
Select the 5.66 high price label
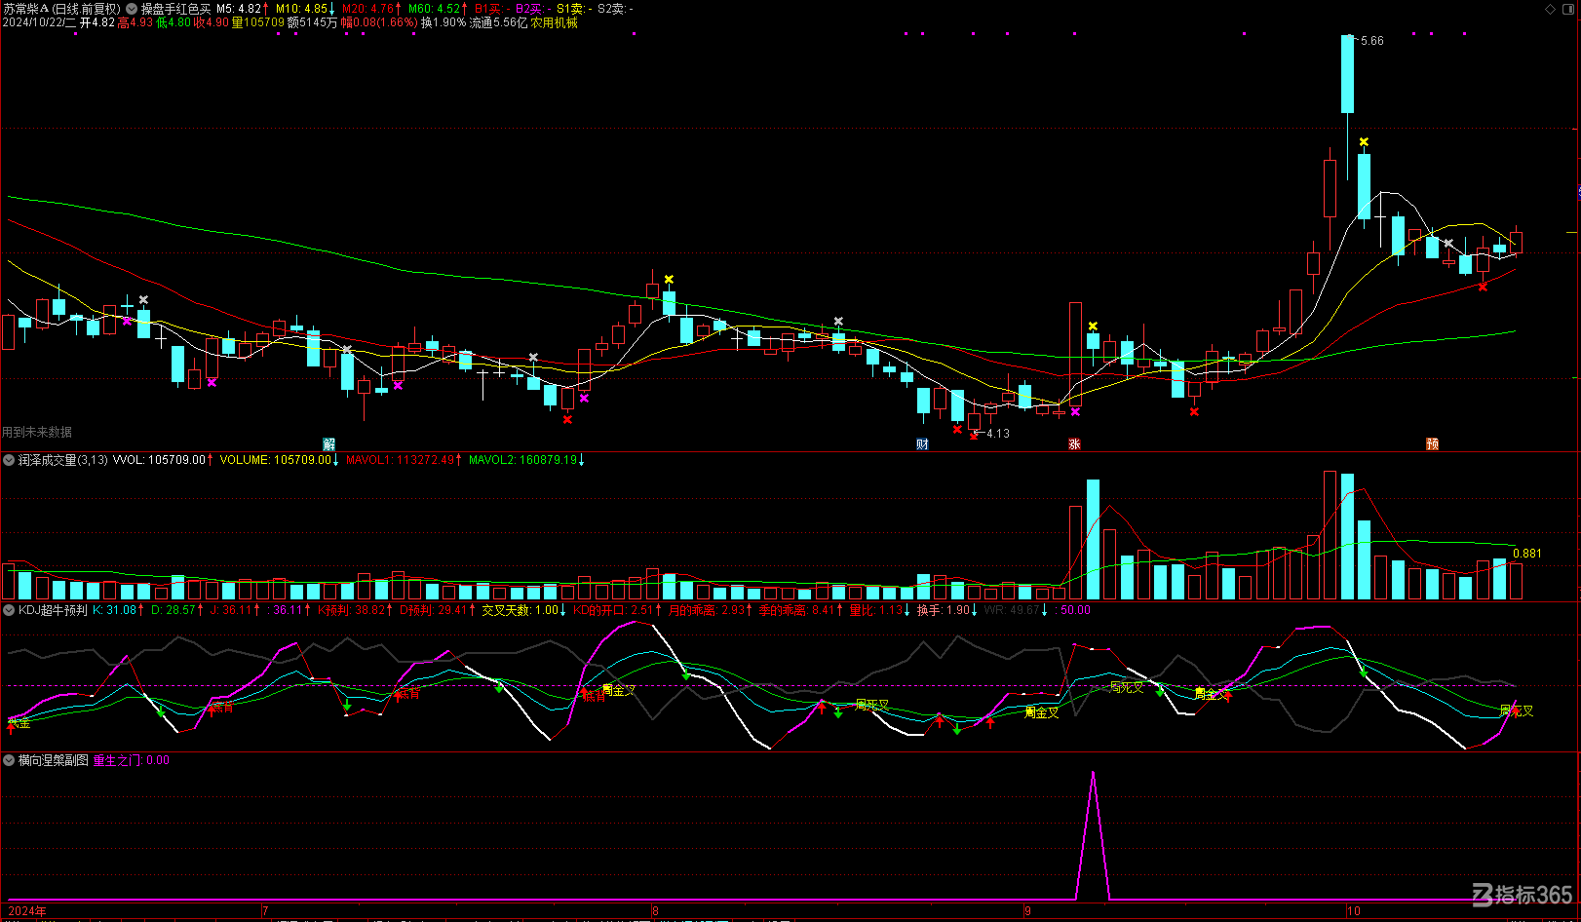click(x=1372, y=41)
